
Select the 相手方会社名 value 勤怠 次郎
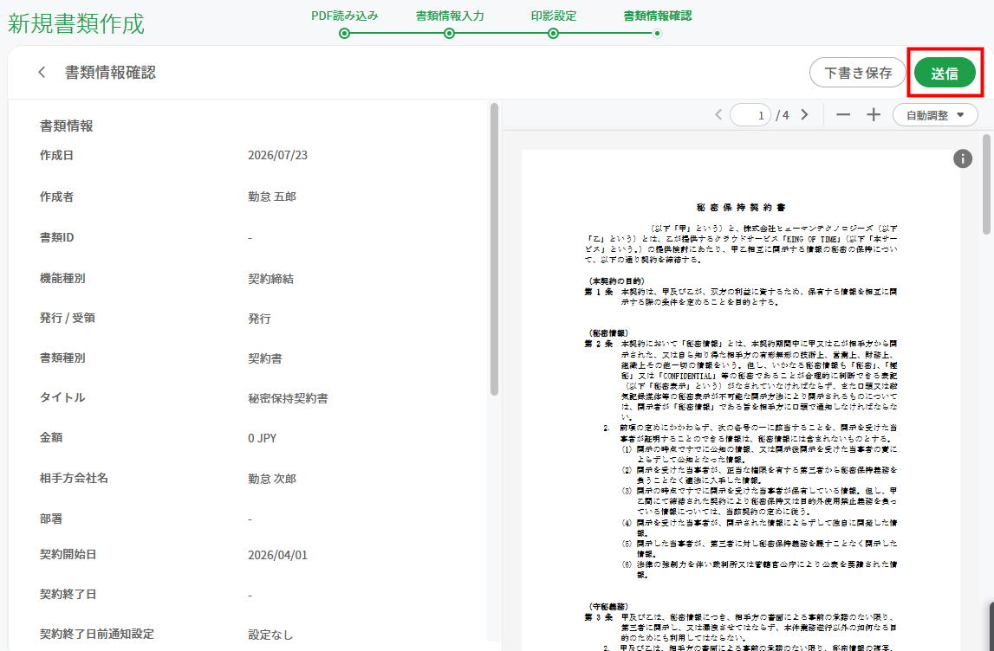(272, 479)
